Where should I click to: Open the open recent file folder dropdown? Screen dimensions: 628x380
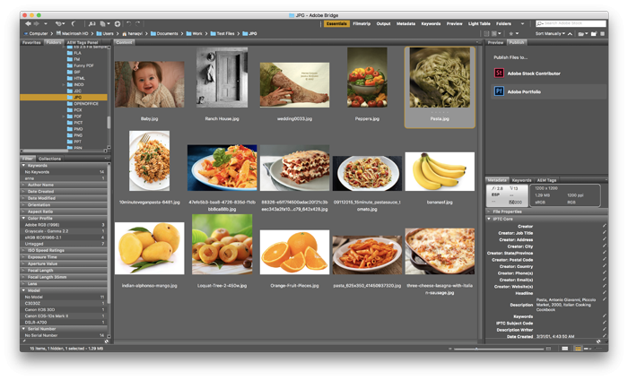(x=583, y=33)
